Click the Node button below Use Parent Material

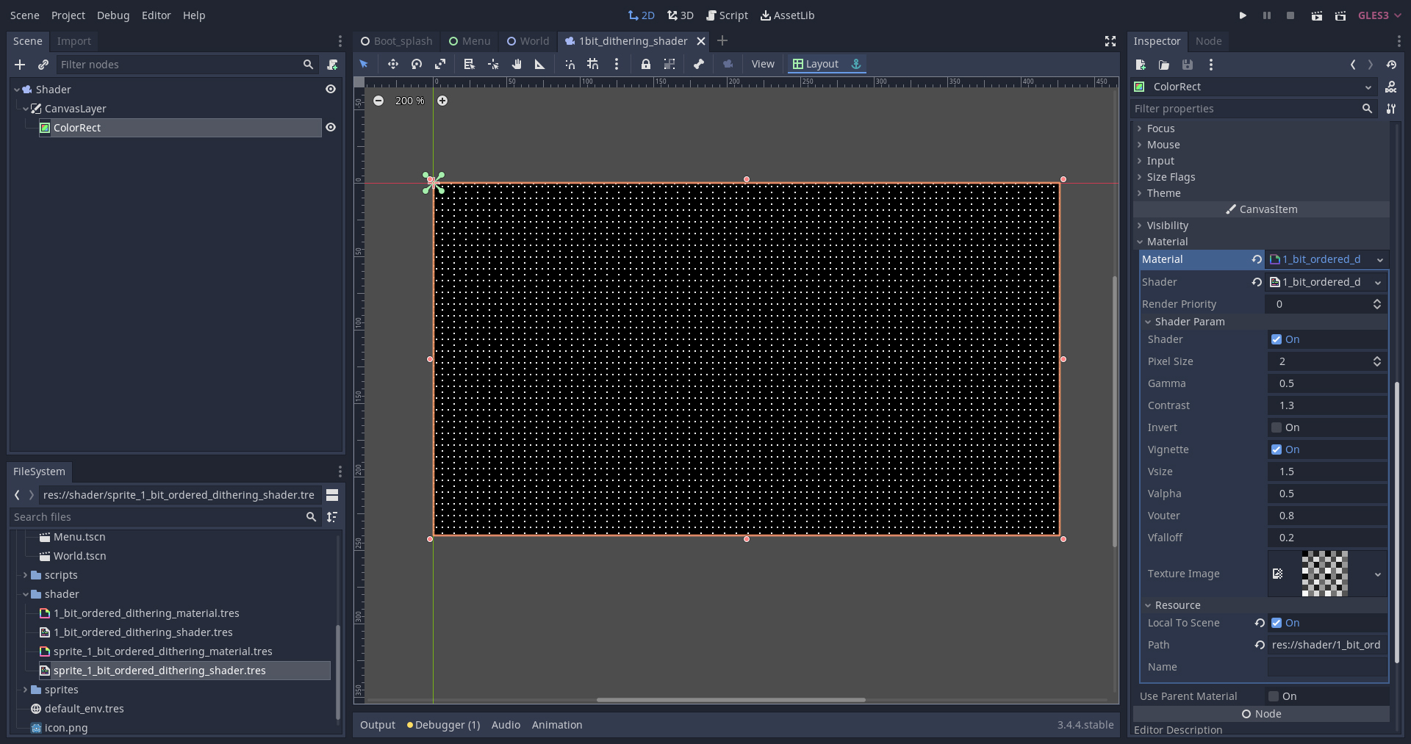(x=1261, y=714)
